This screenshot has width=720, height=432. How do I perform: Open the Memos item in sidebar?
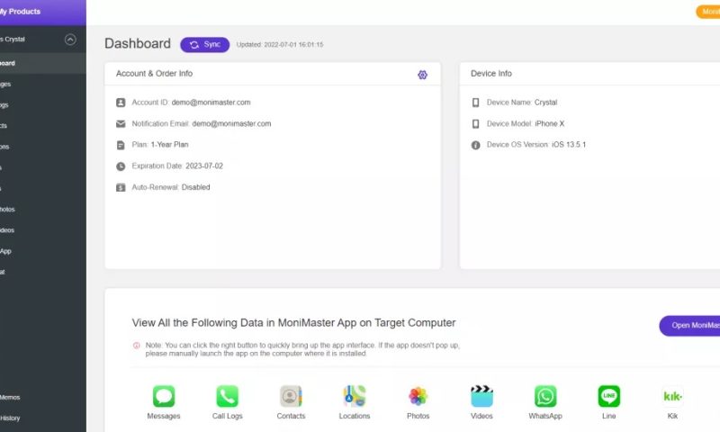[x=10, y=397]
